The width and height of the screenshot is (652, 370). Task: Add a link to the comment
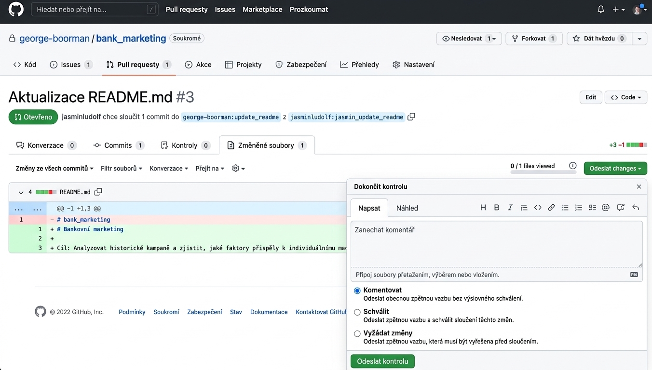click(x=551, y=208)
